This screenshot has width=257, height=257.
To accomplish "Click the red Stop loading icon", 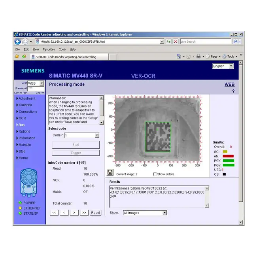I will [176, 42].
